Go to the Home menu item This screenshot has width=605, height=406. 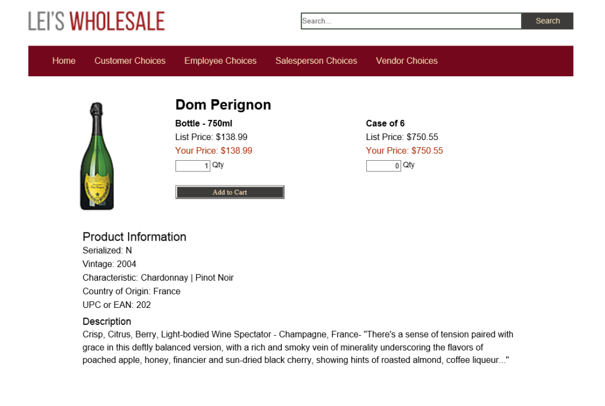(x=64, y=61)
